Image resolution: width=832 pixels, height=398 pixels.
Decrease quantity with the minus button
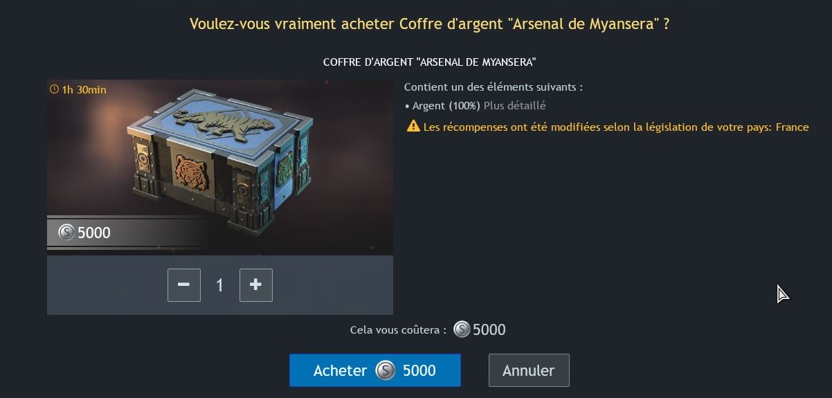tap(184, 285)
